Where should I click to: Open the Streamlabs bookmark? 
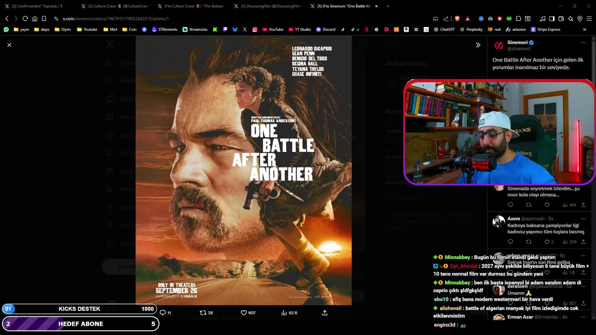pyautogui.click(x=195, y=29)
